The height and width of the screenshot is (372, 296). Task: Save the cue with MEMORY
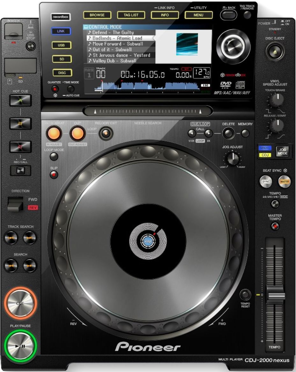pyautogui.click(x=245, y=133)
